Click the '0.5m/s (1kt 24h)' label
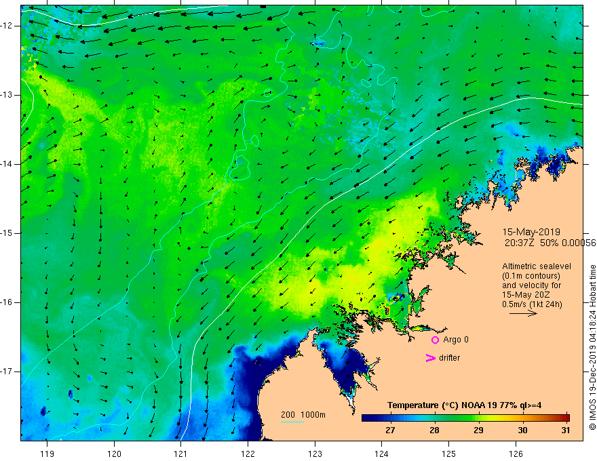The image size is (597, 461). point(532,304)
